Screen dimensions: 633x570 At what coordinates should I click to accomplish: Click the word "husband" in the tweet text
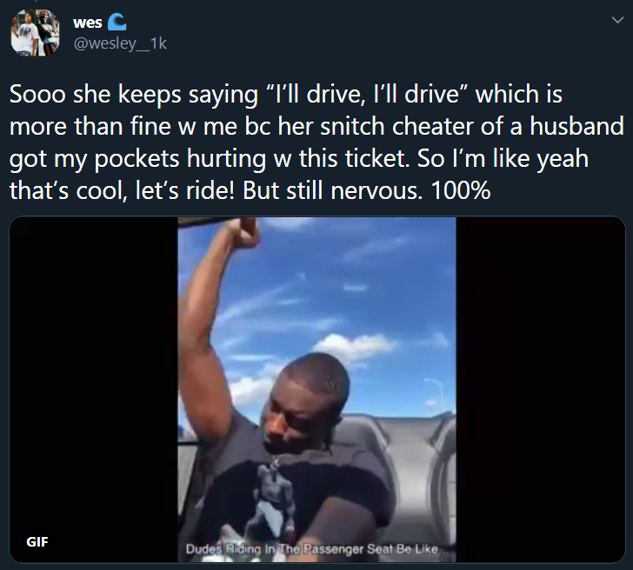click(576, 126)
